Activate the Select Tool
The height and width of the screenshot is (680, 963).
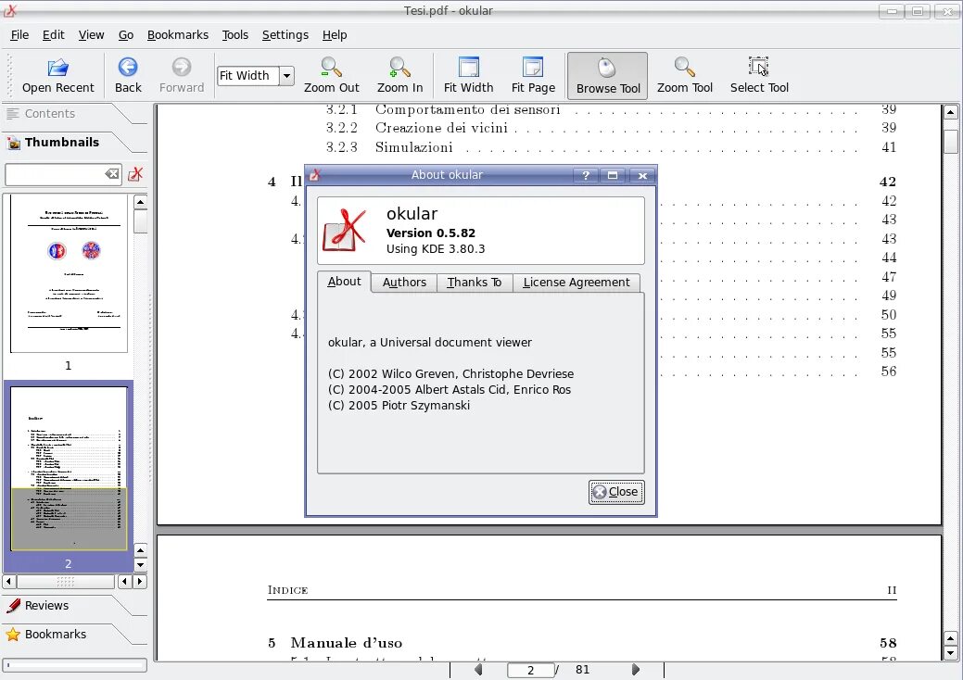click(x=759, y=75)
